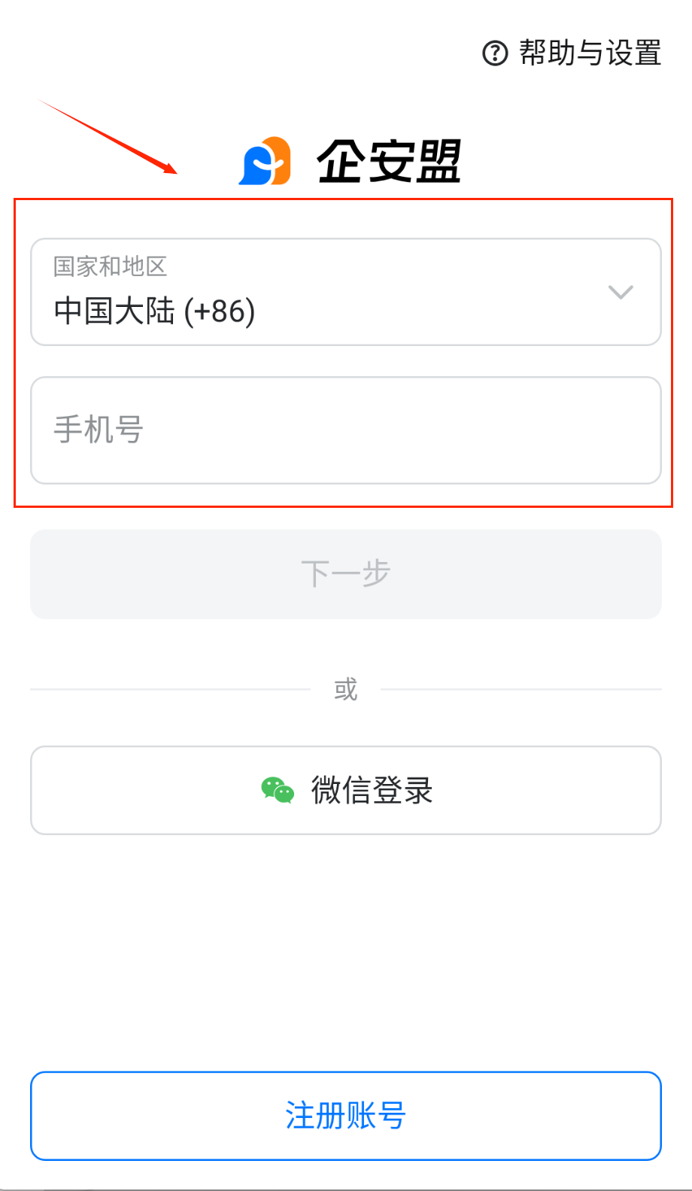The image size is (692, 1191).
Task: Click the 企安盟 blue-orange logo icon
Action: point(265,161)
